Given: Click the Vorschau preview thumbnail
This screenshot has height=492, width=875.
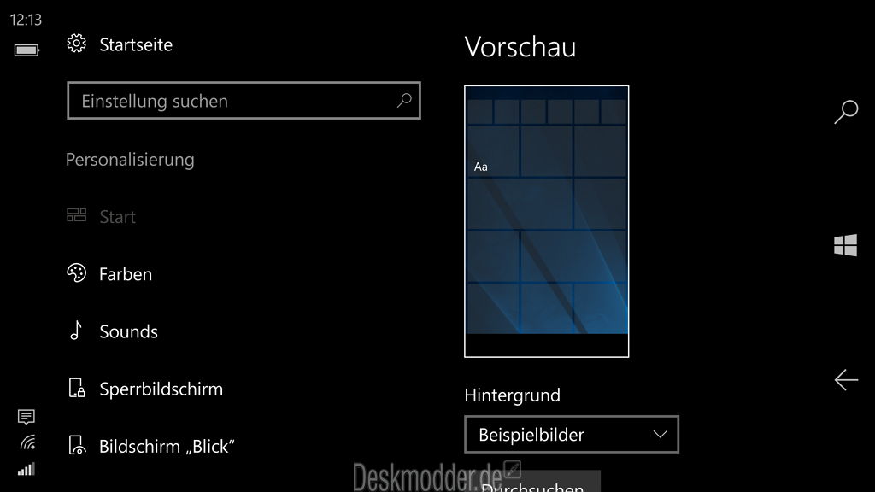Looking at the screenshot, I should coord(547,220).
